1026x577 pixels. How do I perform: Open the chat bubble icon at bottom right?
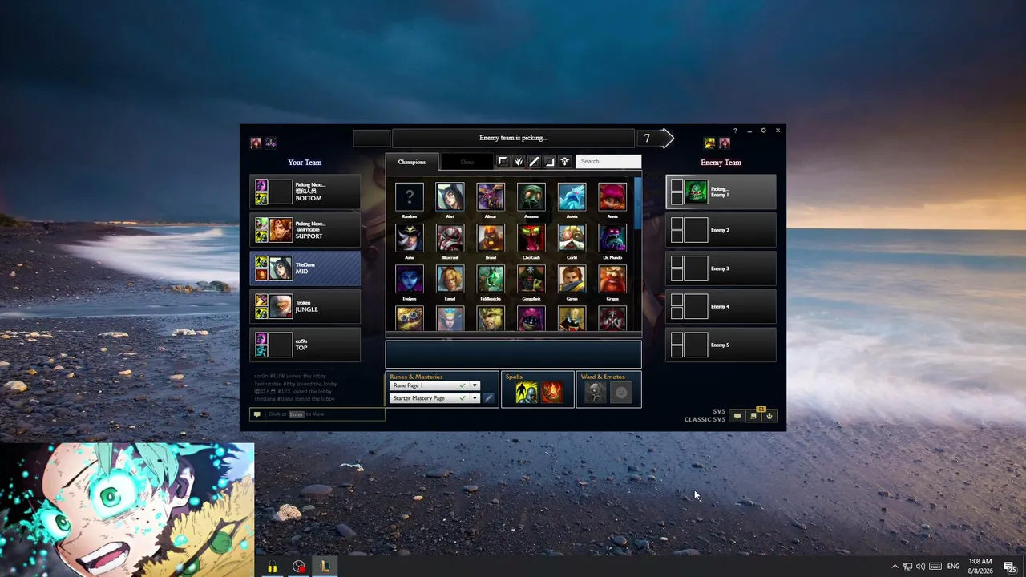coord(737,416)
